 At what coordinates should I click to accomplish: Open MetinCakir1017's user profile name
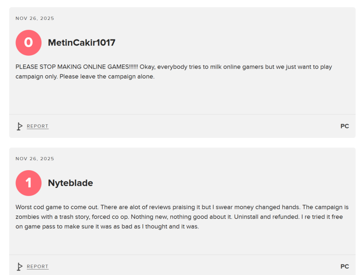[x=81, y=43]
